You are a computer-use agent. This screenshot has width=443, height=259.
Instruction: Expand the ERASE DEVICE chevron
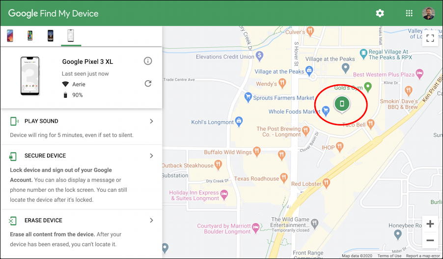coord(151,220)
